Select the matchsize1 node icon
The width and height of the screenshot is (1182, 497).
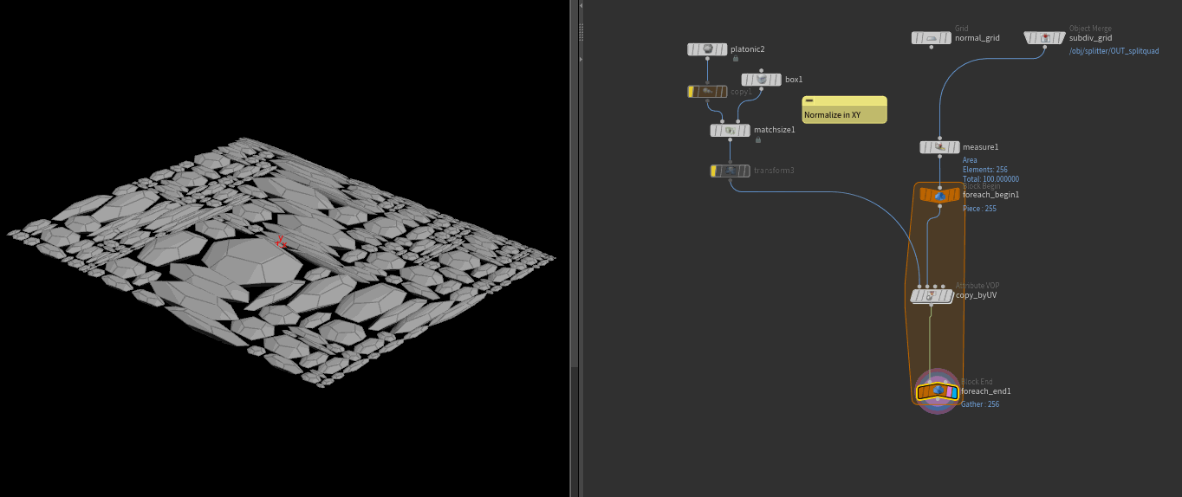730,130
